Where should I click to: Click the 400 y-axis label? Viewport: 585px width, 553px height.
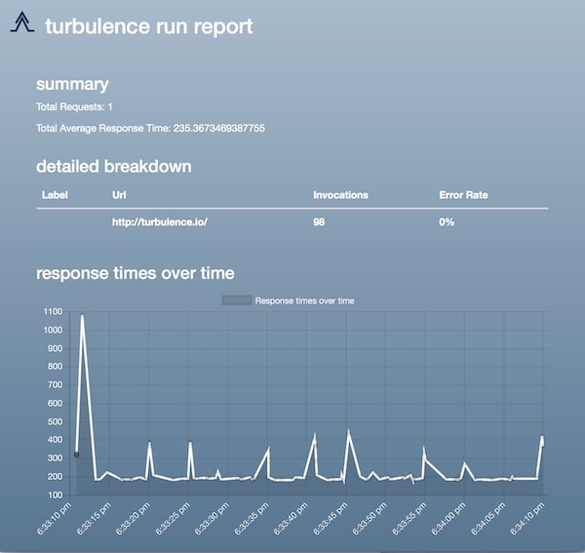pos(55,440)
